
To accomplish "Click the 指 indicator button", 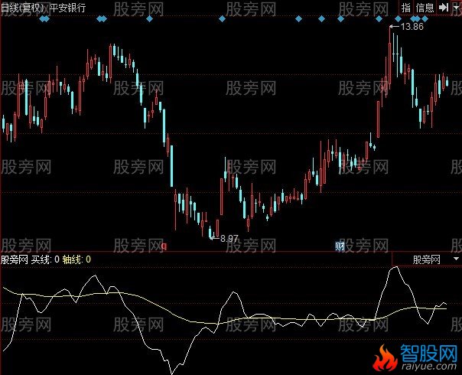I will click(406, 8).
